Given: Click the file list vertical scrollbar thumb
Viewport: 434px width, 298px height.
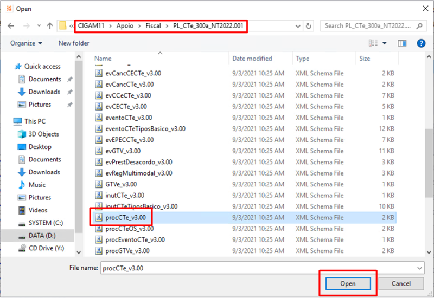Looking at the screenshot, I should [429, 163].
